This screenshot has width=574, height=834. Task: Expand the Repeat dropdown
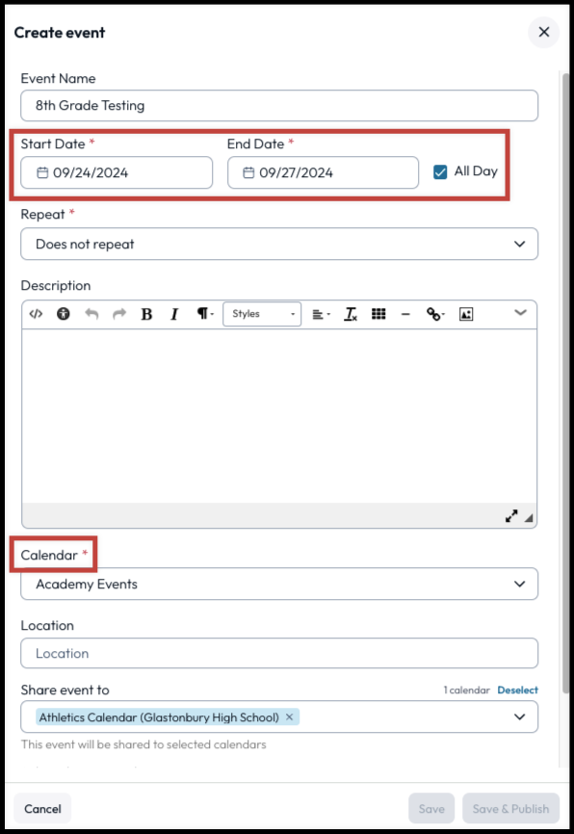279,245
